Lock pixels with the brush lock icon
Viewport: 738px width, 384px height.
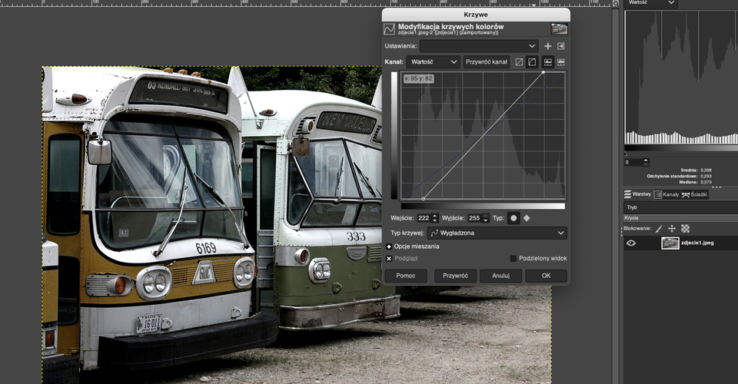click(659, 228)
